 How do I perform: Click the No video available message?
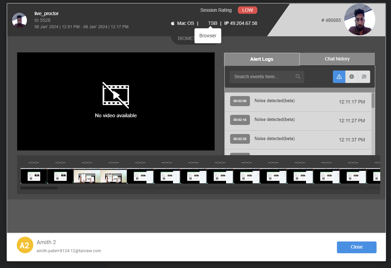116,116
